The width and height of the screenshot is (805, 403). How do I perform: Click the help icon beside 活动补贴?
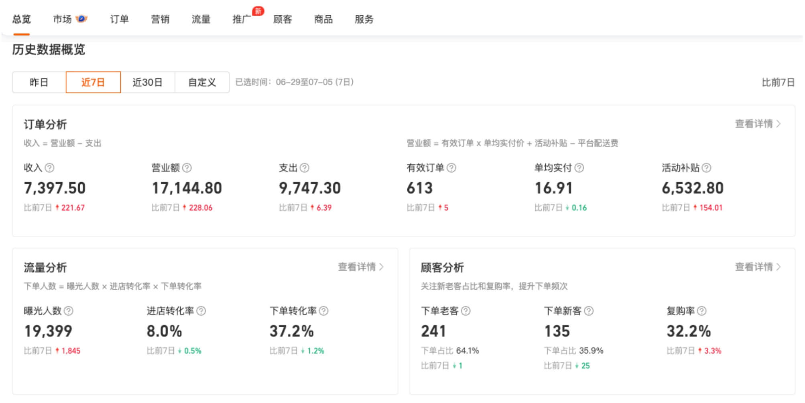tap(707, 168)
